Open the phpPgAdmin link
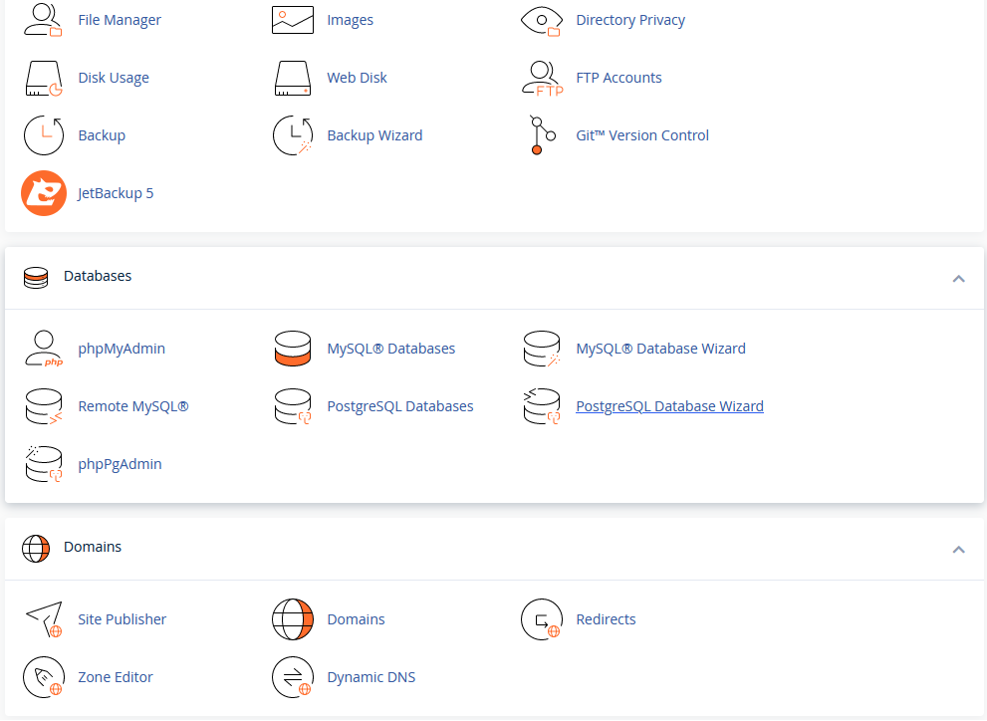 (120, 464)
